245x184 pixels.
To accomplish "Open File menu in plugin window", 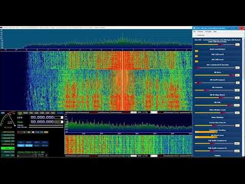I will pyautogui.click(x=194, y=32).
